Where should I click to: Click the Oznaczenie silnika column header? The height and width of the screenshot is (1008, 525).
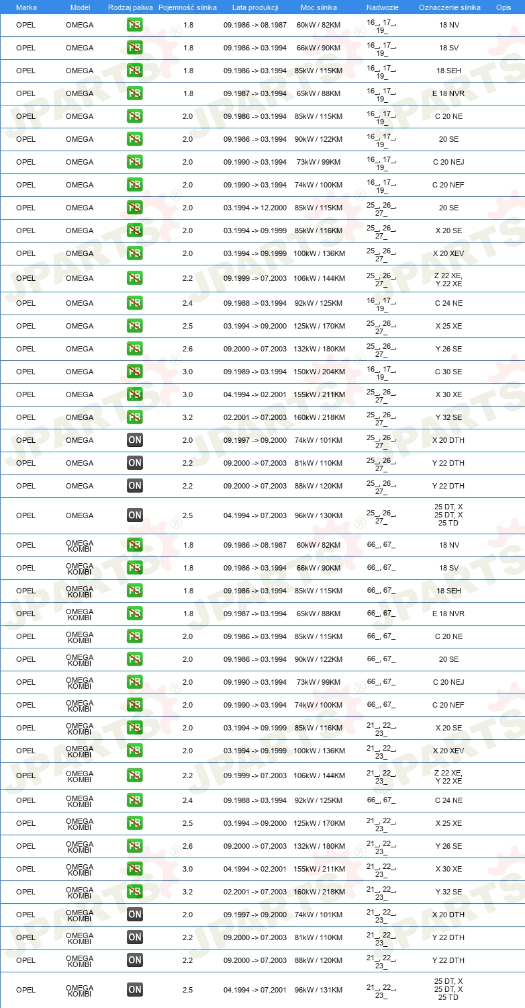(449, 7)
